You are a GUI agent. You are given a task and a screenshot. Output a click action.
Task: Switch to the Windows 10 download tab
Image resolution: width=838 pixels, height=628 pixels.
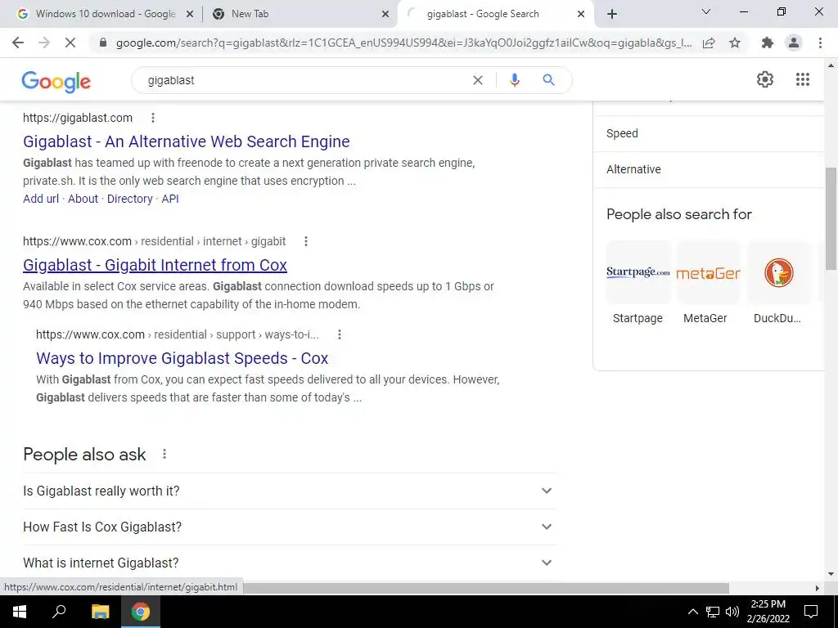point(106,14)
